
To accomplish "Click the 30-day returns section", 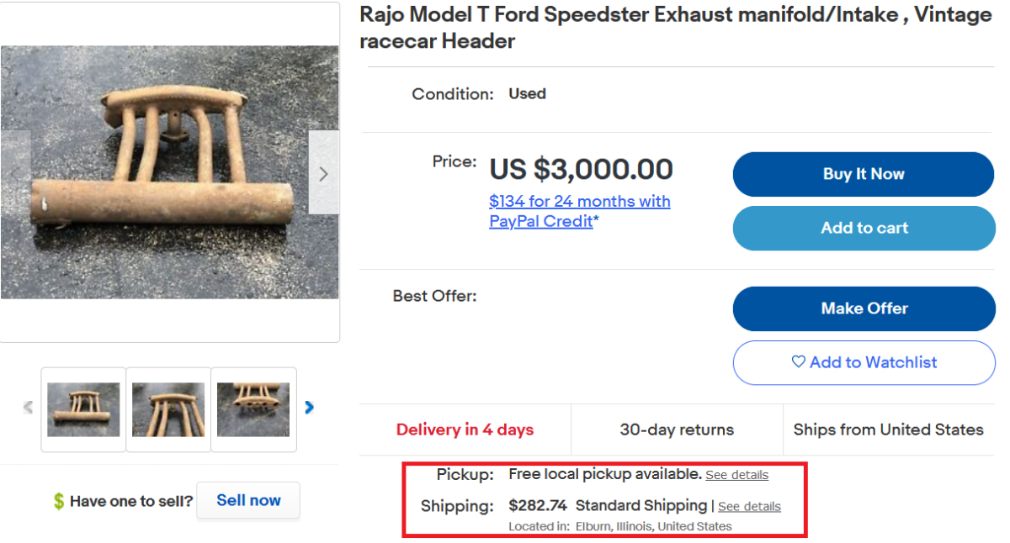I will click(x=677, y=430).
